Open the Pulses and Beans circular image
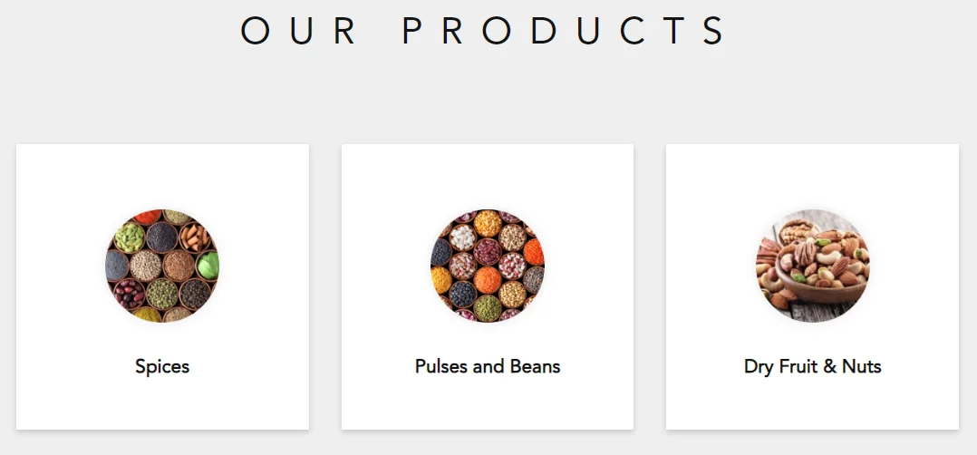Screen dimensions: 977x455 (487, 266)
